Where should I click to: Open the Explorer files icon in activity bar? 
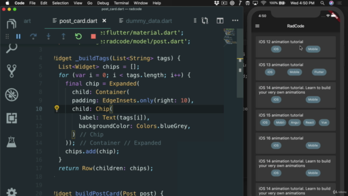pos(11,23)
